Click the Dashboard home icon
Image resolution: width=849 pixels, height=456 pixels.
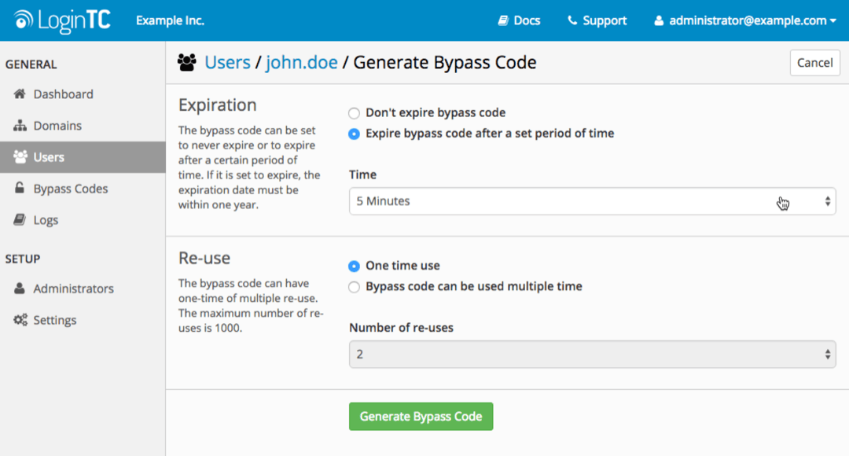point(20,94)
